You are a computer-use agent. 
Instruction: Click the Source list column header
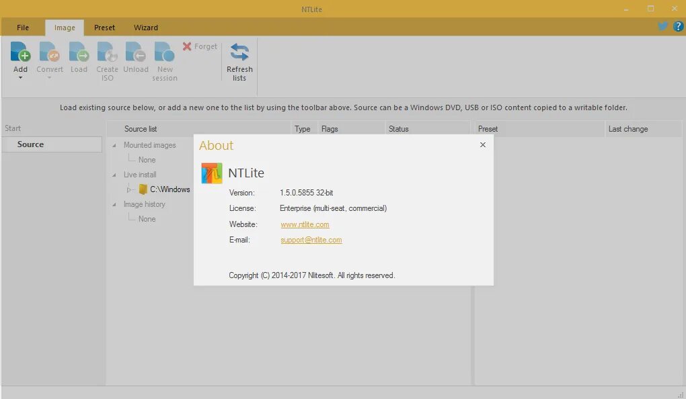[x=199, y=129]
